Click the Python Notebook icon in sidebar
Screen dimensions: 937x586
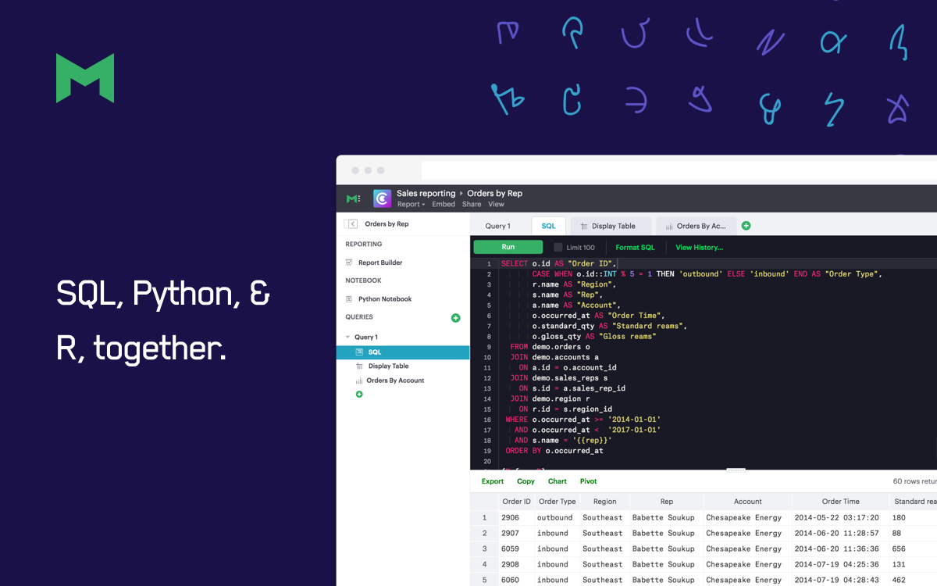349,299
